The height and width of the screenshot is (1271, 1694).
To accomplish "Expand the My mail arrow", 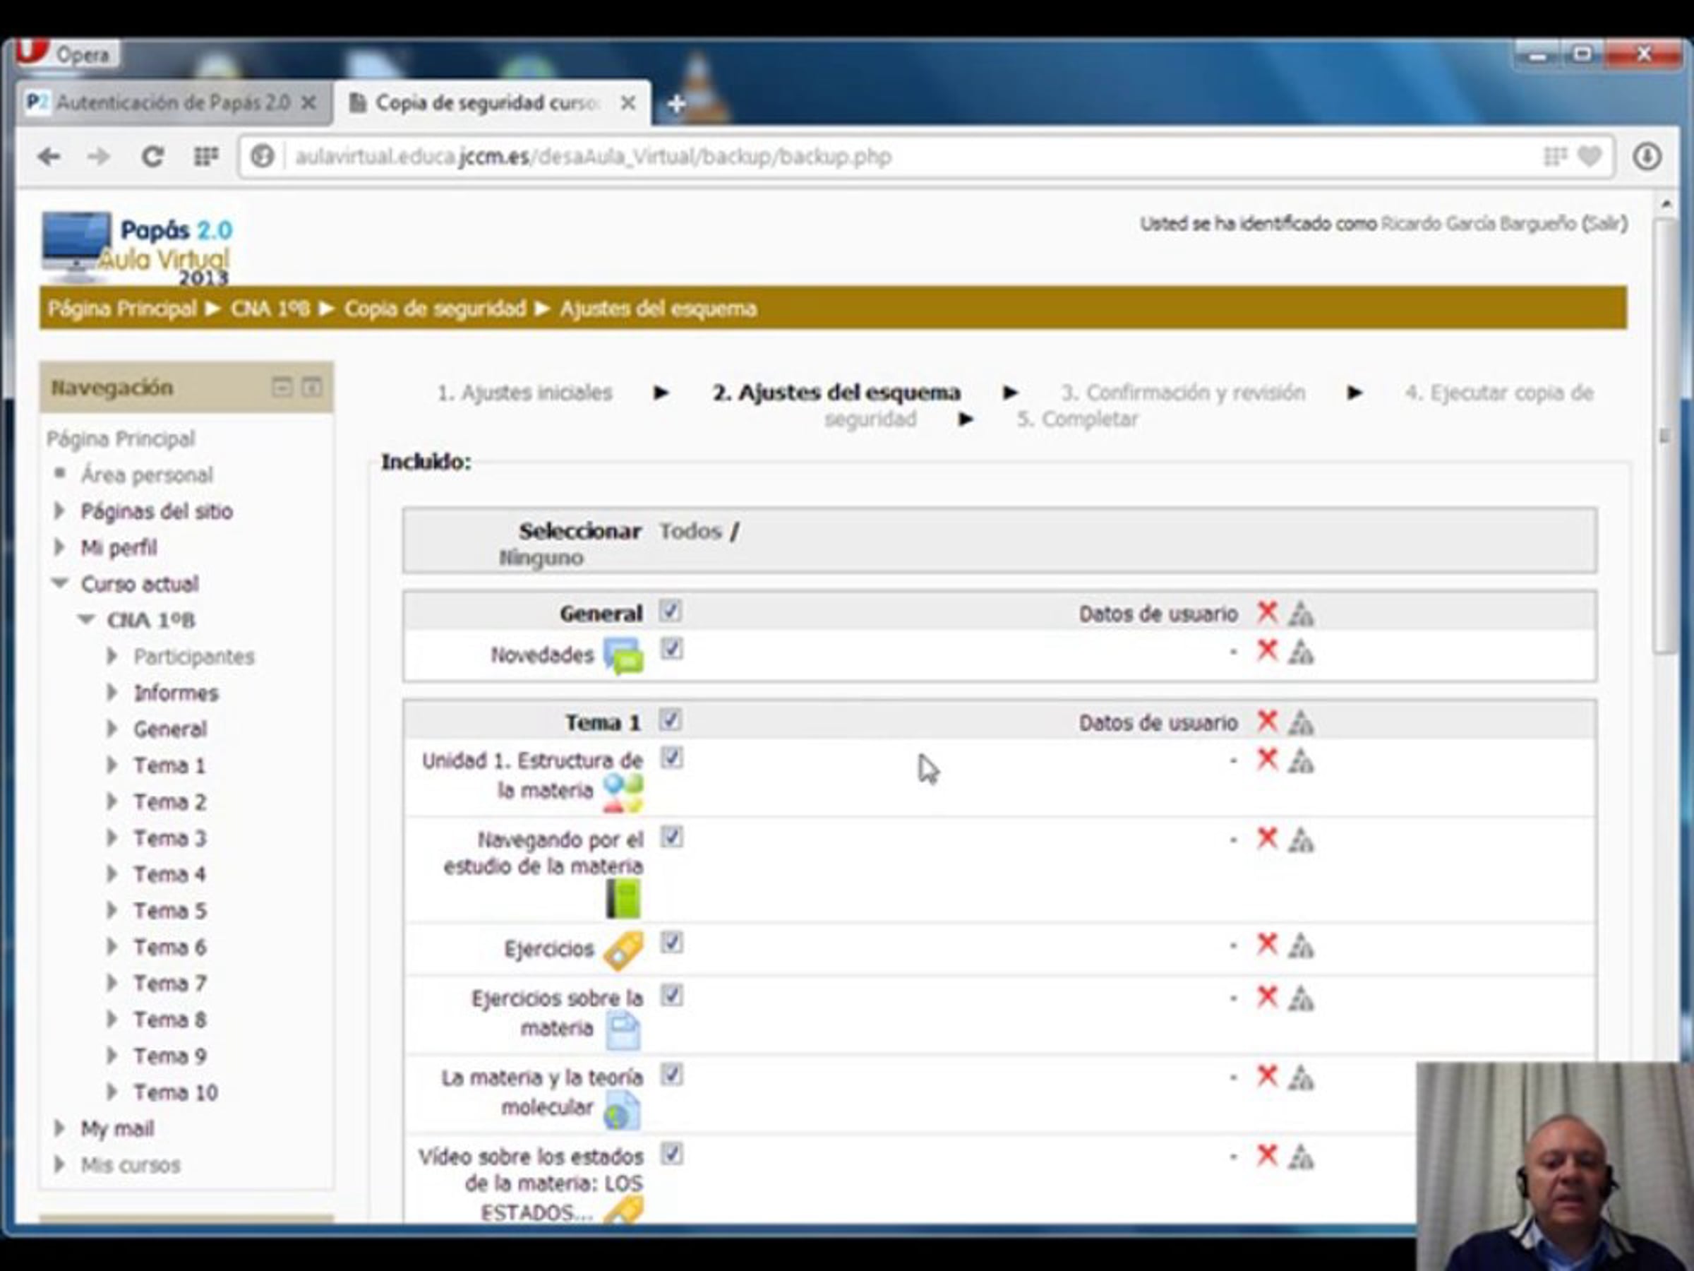I will tap(59, 1128).
